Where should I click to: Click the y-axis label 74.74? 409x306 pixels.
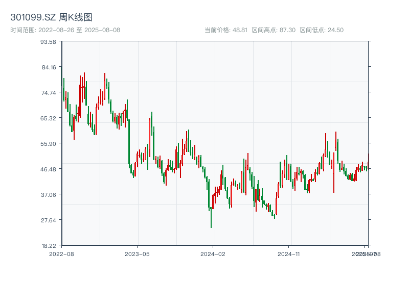coord(49,93)
